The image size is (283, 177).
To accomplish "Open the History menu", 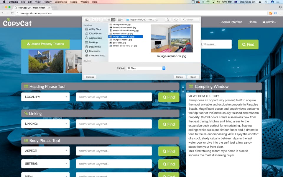I will (47, 2).
